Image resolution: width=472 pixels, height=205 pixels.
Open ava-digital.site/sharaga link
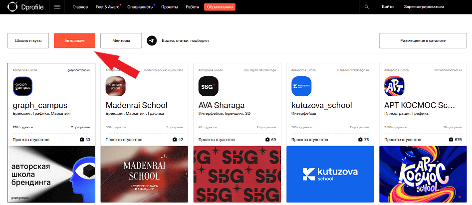[260, 70]
